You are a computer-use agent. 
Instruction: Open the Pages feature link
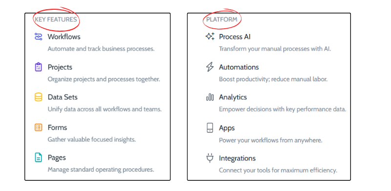57,158
